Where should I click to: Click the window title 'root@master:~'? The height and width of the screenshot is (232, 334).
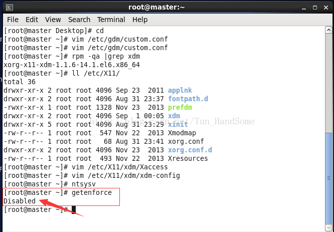(x=156, y=8)
